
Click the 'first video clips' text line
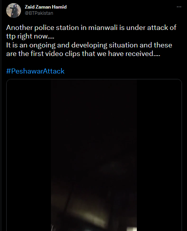[x=83, y=54]
